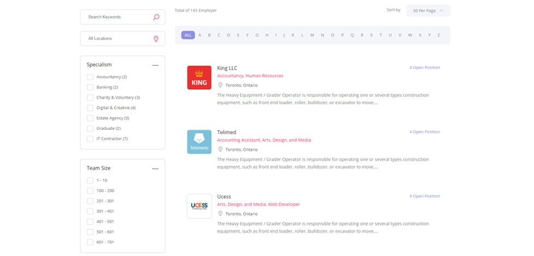Filter employers by letter M
Screen dimensions: 534x256
(312, 35)
